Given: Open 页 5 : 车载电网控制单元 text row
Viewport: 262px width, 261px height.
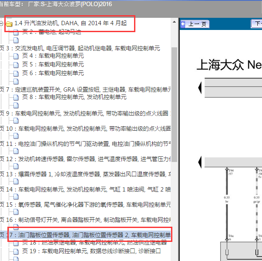Looking at the screenshot, I should click(x=53, y=64).
